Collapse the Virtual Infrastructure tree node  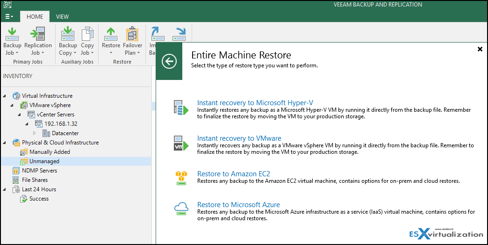coord(4,96)
